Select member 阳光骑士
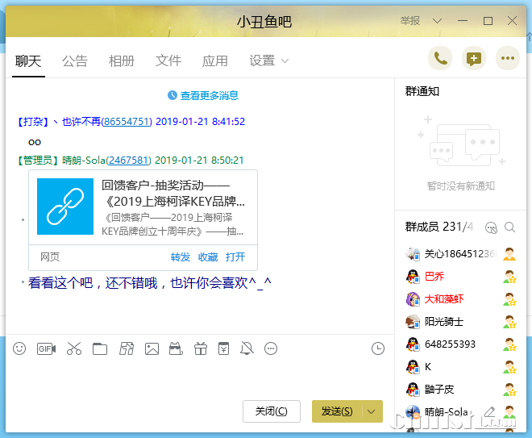532x438 pixels. coord(460,322)
